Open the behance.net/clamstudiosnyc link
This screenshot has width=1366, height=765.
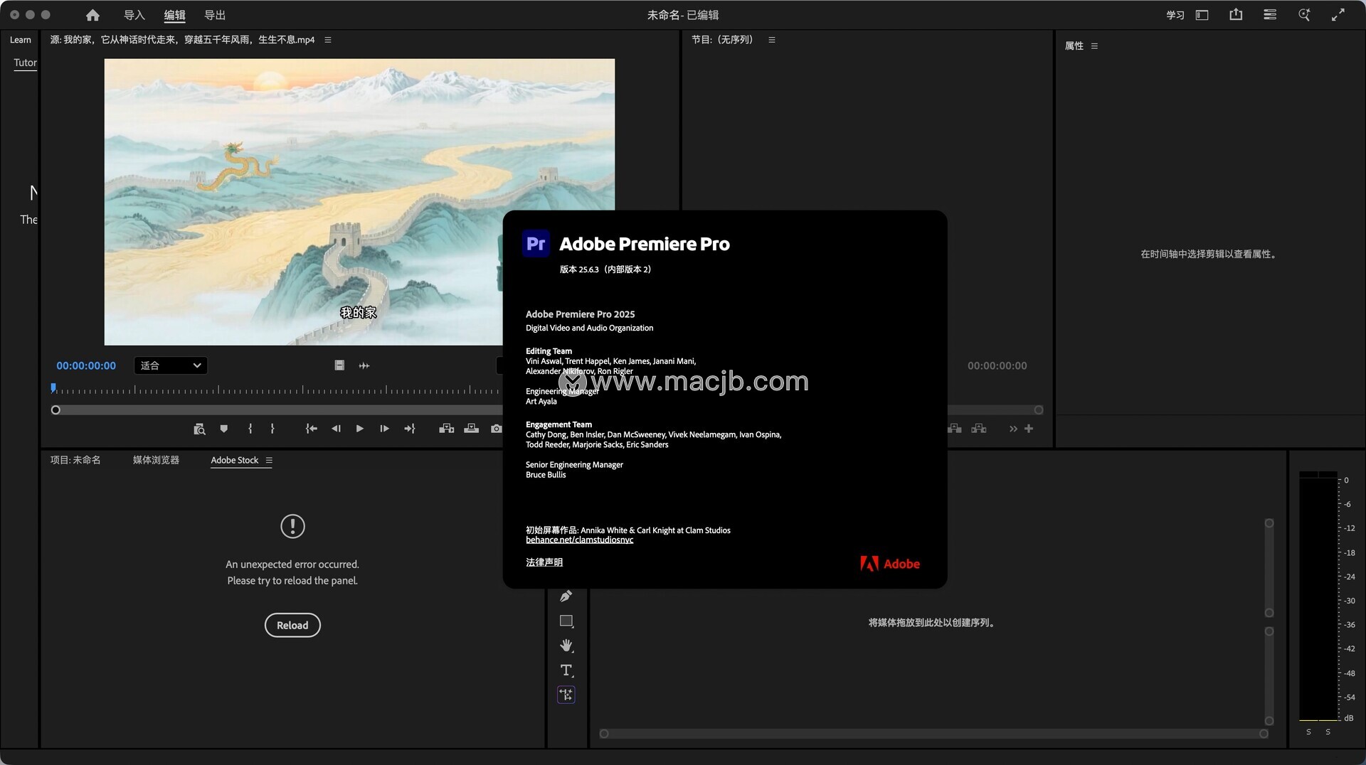[579, 540]
